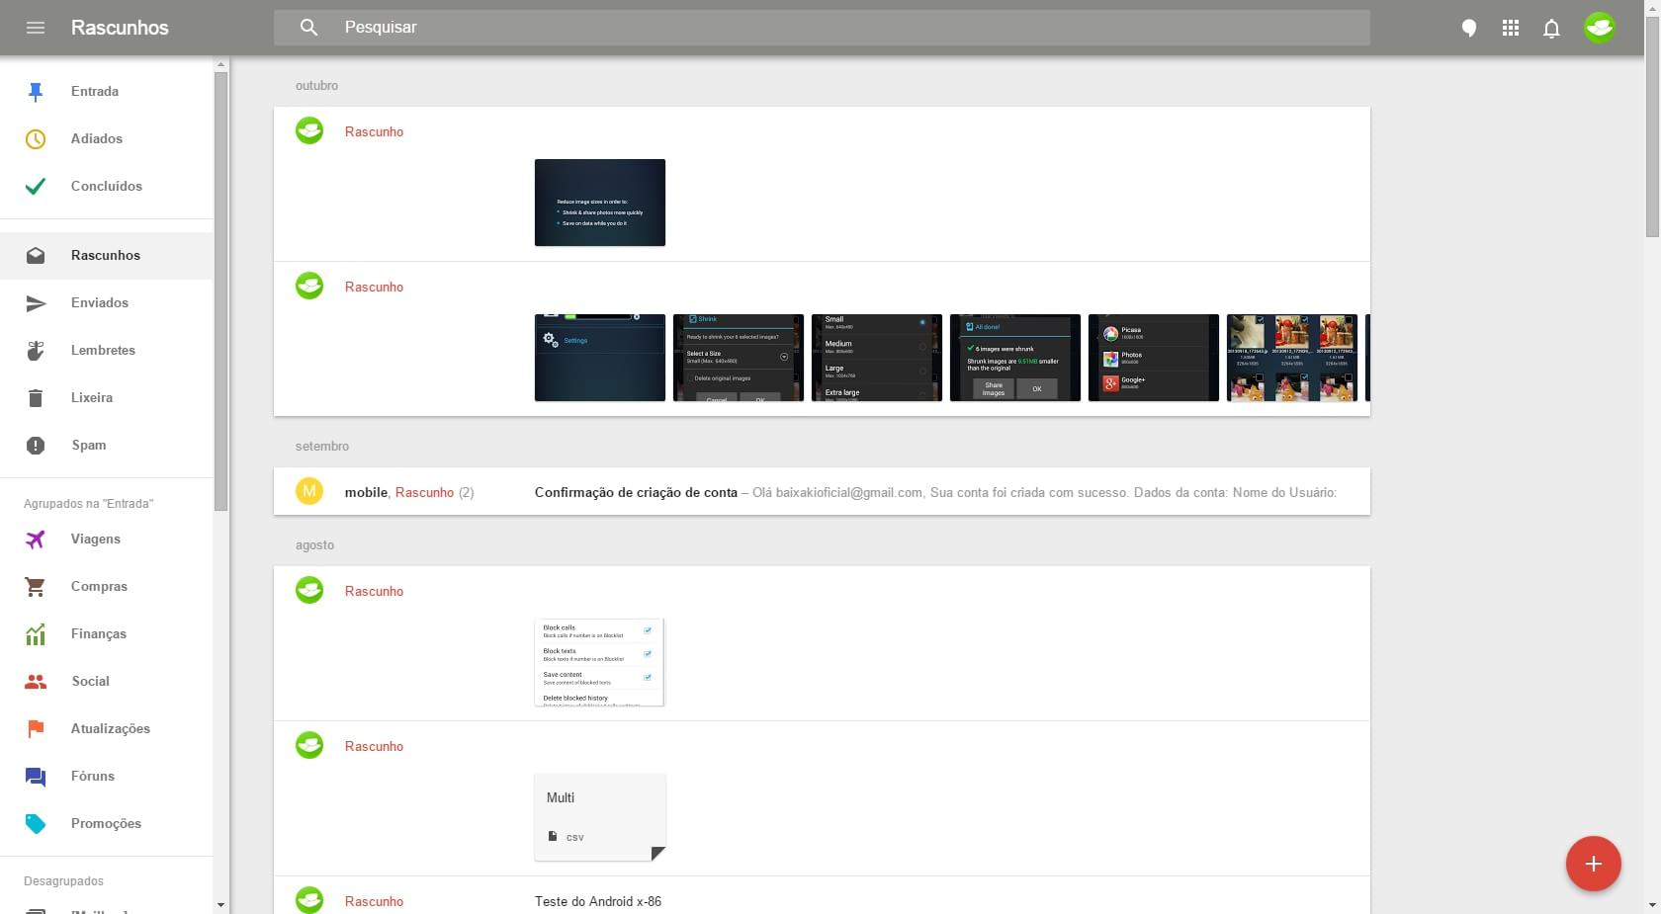Select the Lixeira trash folder
The height and width of the screenshot is (914, 1661).
pos(91,397)
